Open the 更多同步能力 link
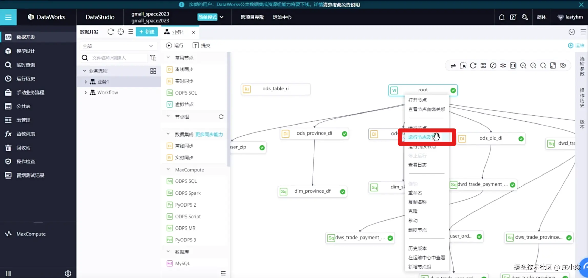Screen dimensions: 588x278 209,135
